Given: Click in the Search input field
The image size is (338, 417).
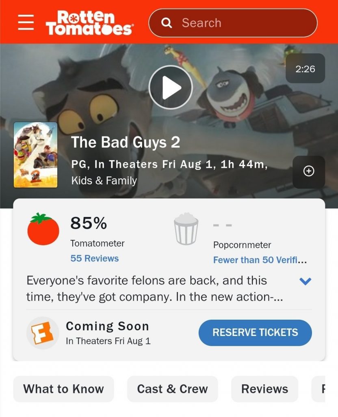Looking at the screenshot, I should 233,23.
